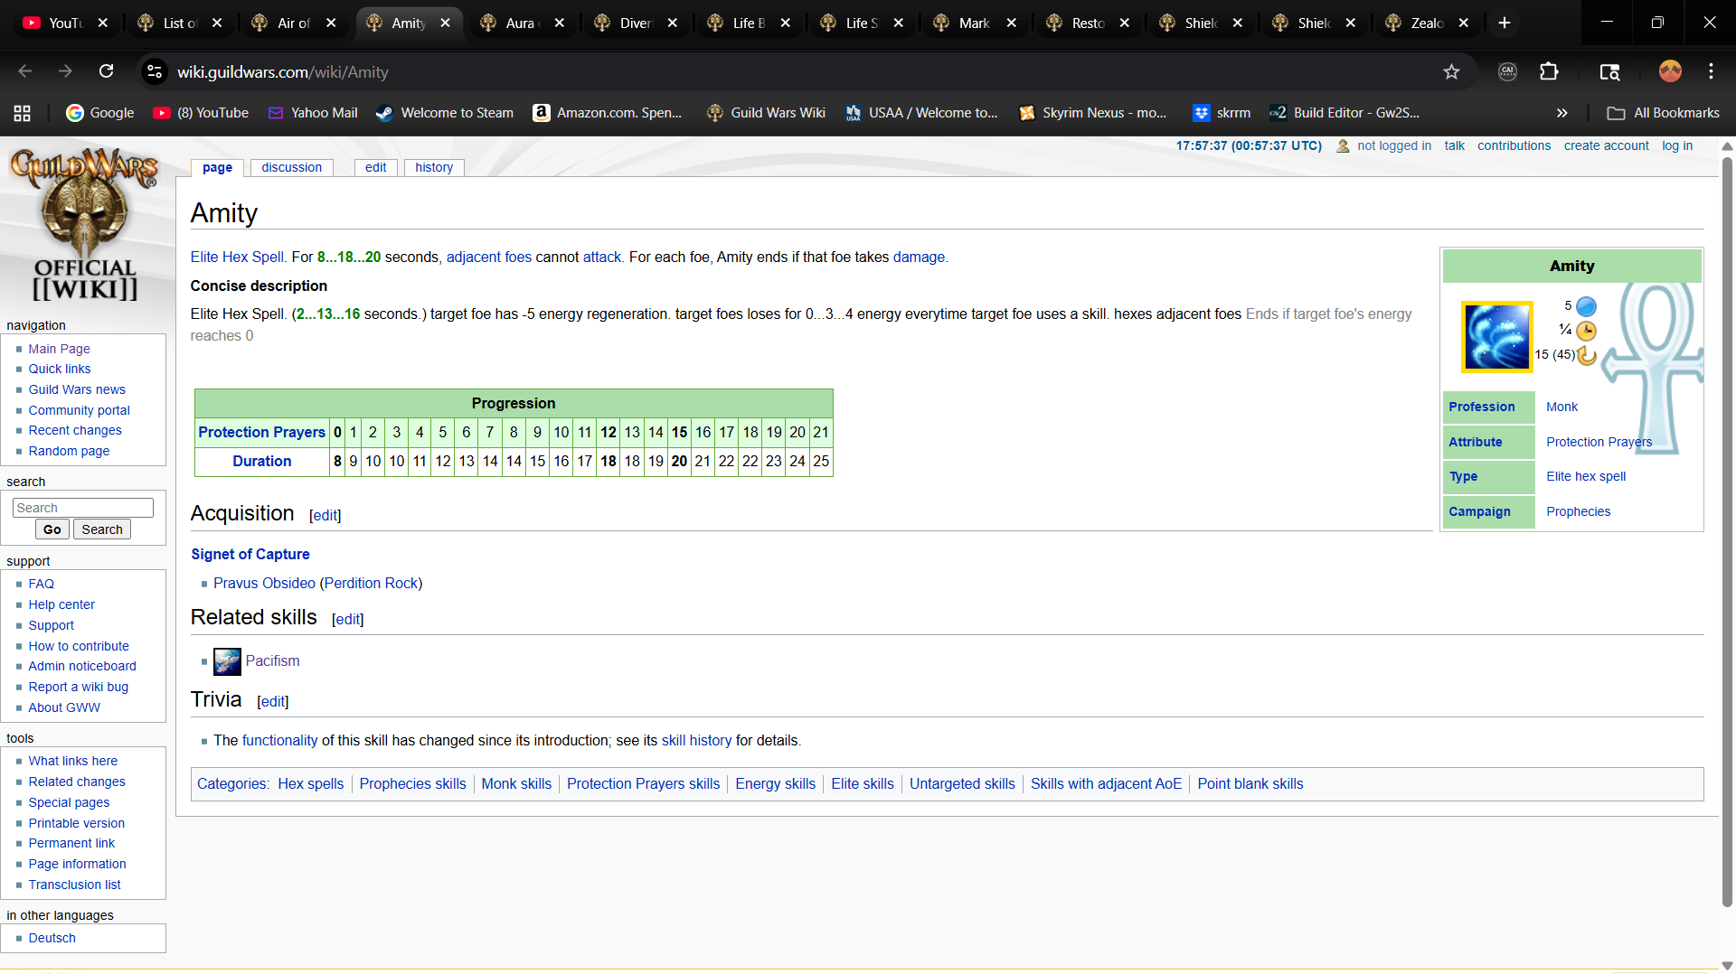Open the Chrome profile avatar

pyautogui.click(x=1670, y=71)
